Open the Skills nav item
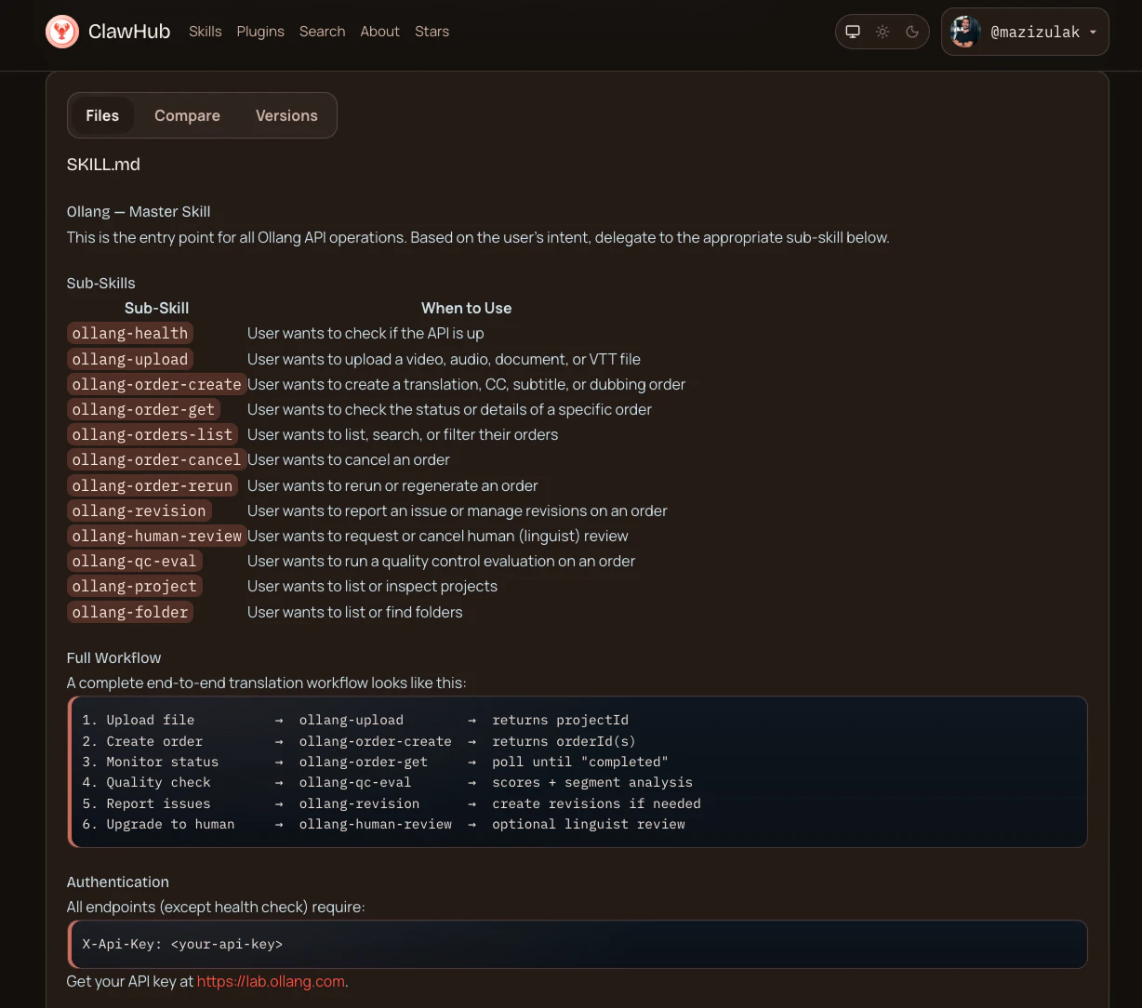 [206, 32]
